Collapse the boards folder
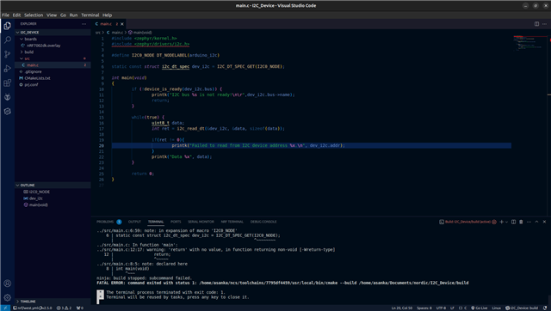Viewport: 551px width, 311px height. point(53,39)
